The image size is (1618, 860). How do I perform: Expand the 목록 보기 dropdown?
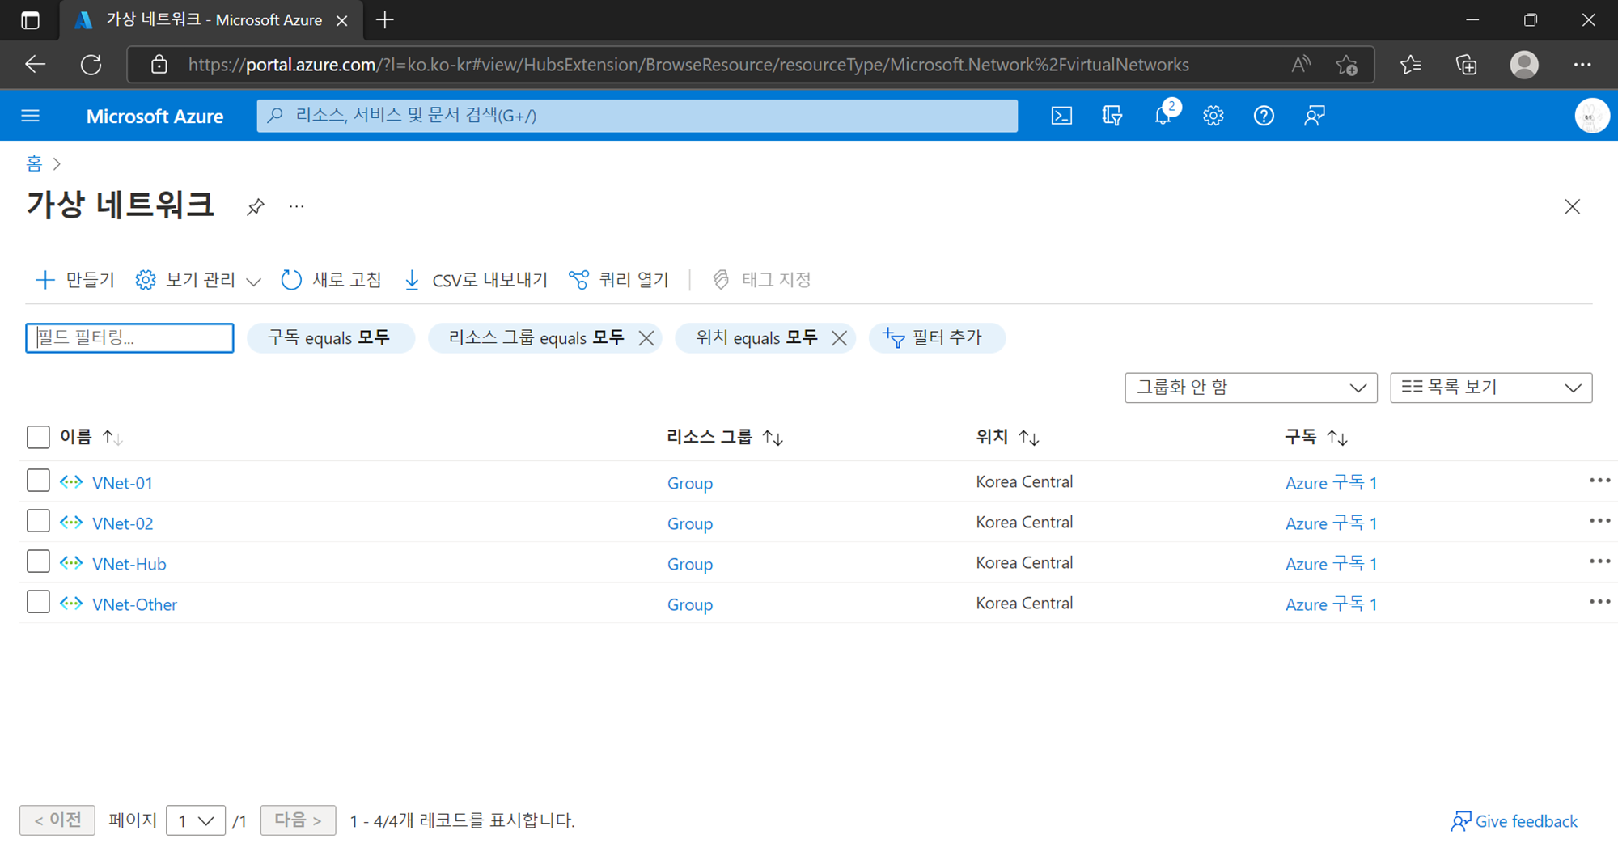pos(1491,388)
